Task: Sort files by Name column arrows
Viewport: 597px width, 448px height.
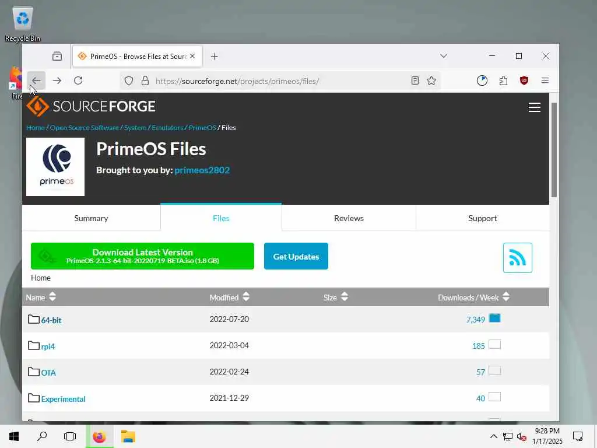Action: 52,297
